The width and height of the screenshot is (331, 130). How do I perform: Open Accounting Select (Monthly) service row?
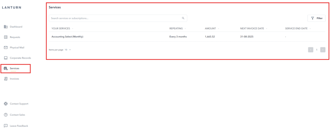click(68, 37)
